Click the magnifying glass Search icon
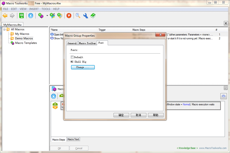 [78, 16]
